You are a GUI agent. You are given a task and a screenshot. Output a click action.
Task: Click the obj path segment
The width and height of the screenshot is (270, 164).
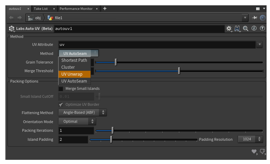(38, 18)
